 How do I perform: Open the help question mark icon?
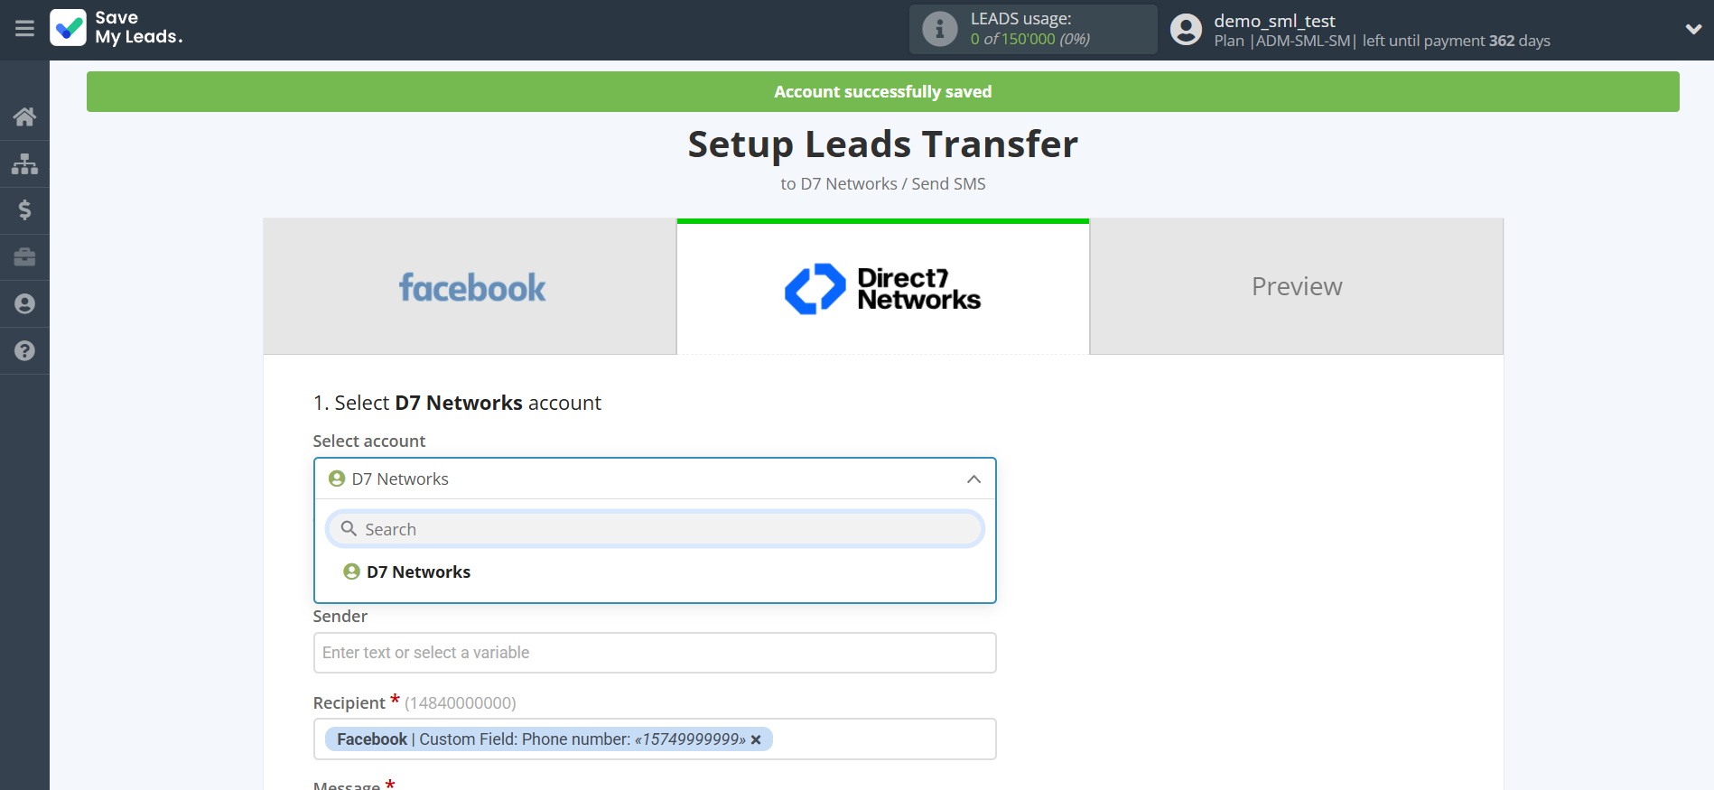[x=24, y=351]
